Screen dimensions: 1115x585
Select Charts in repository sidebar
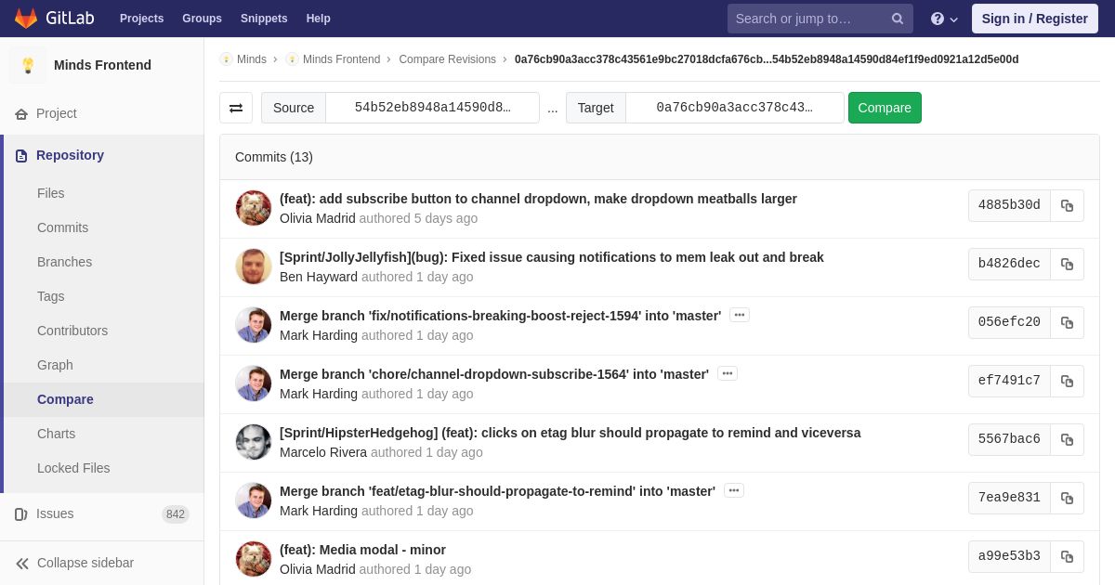click(x=56, y=434)
